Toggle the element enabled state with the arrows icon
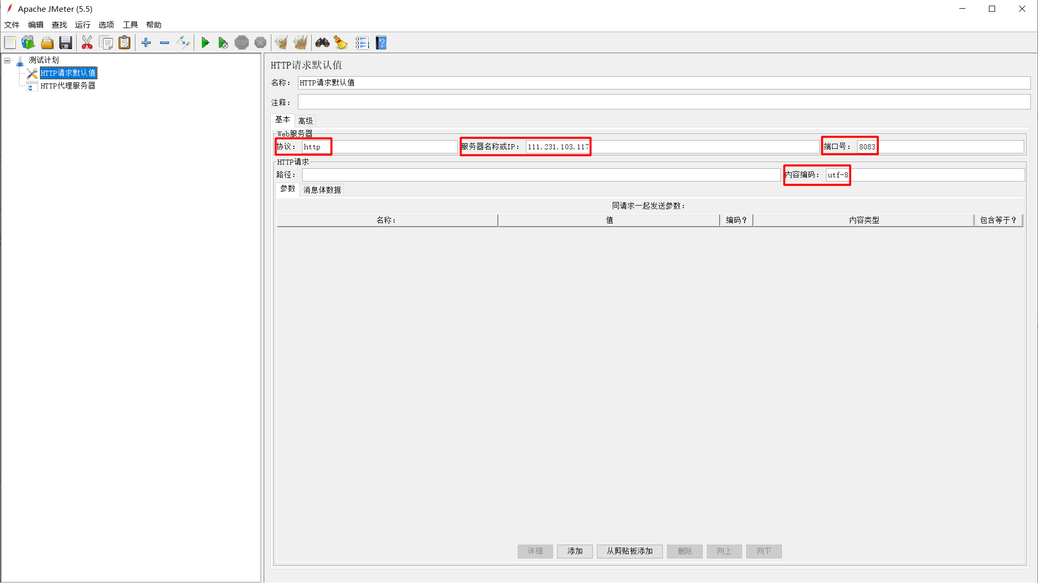Screen dimensions: 1038x583 coord(183,43)
